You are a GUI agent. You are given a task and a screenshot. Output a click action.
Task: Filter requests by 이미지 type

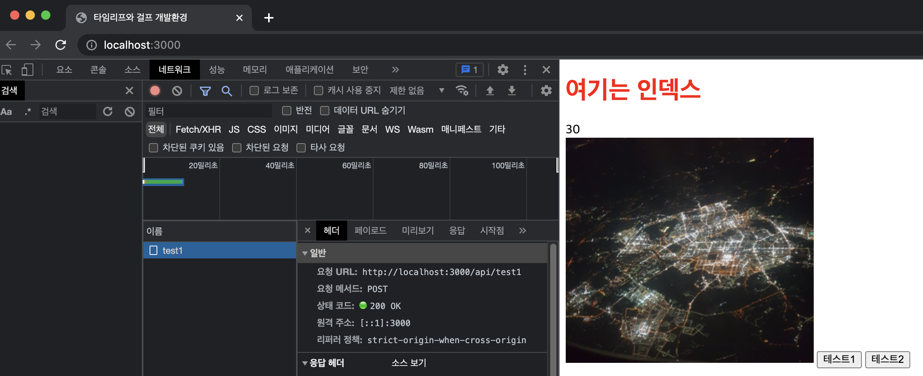286,129
